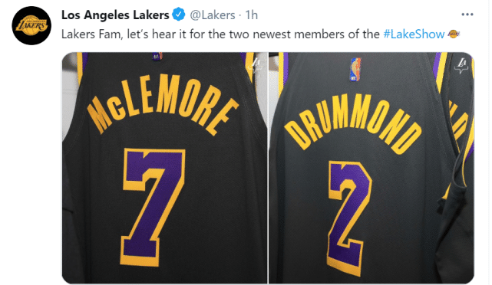Open the #LakeShow hashtag link
Viewport: 492px width, 285px height.
pyautogui.click(x=414, y=34)
